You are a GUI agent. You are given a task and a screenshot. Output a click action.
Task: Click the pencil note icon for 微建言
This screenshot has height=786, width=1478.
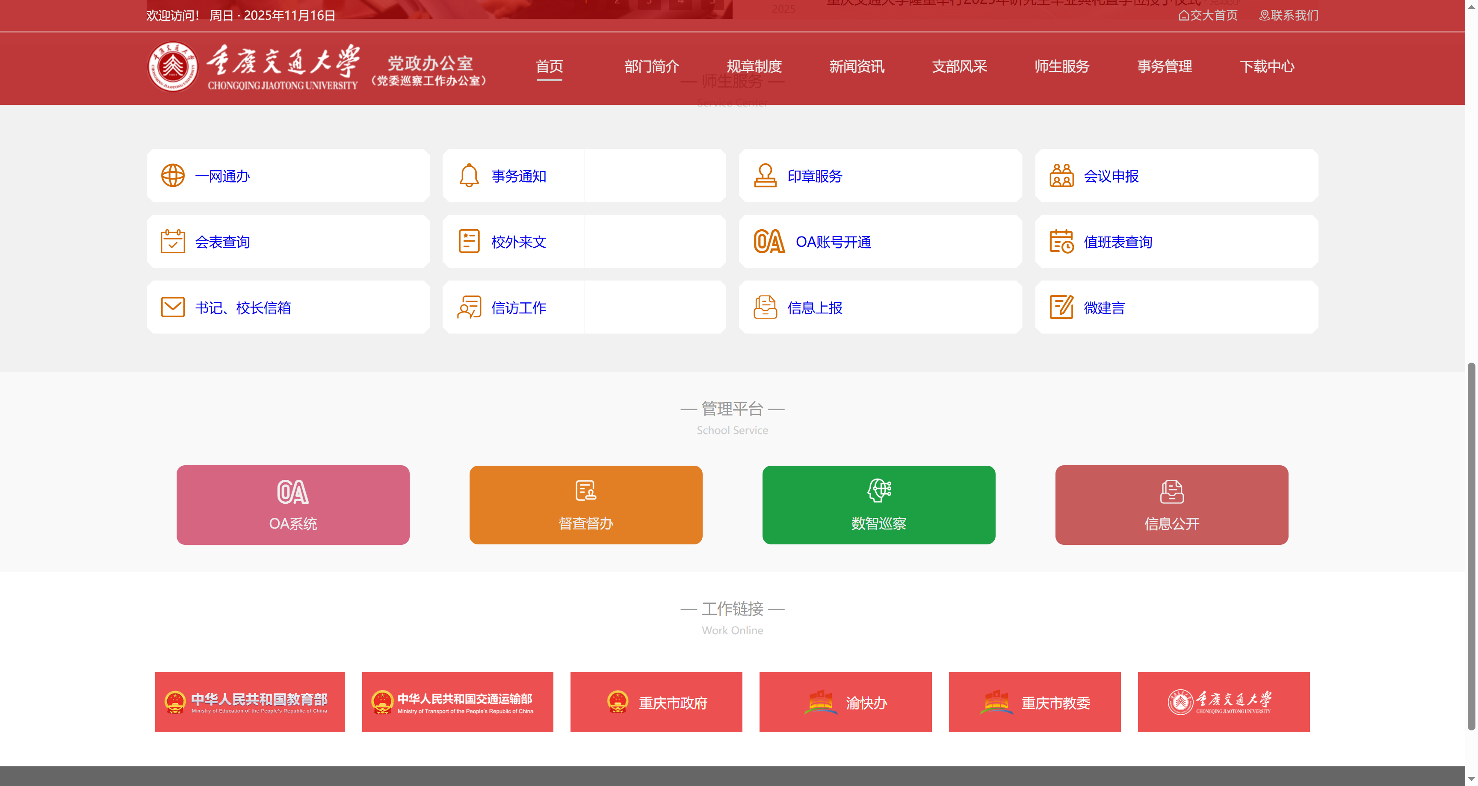click(1061, 307)
